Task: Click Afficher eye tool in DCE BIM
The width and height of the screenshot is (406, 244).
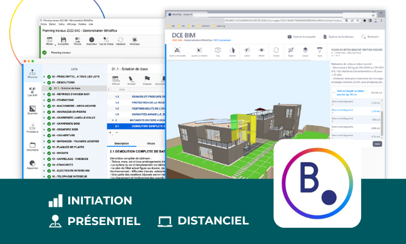Action: pos(261,52)
